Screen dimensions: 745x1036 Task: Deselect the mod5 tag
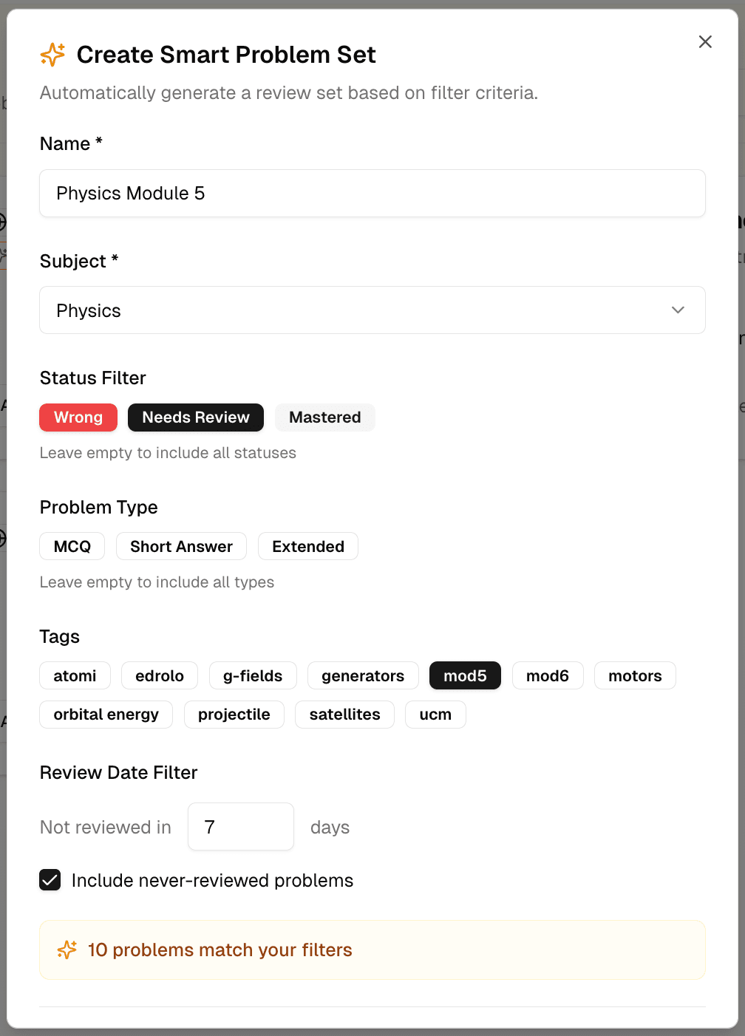coord(465,675)
